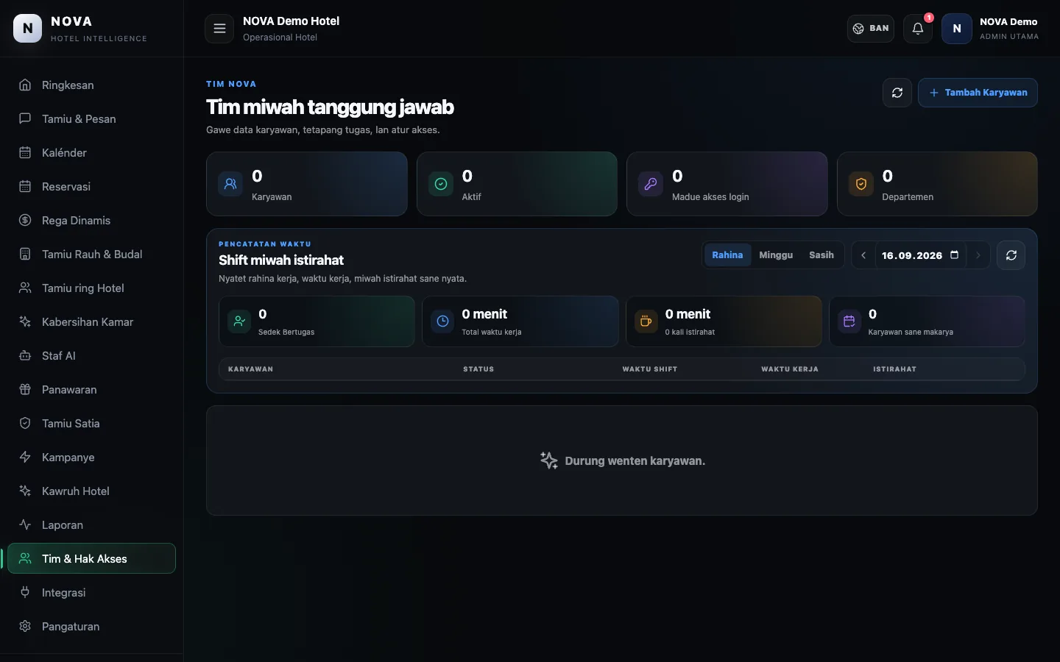
Task: Click the Kawruh Hotel sparkle icon
Action: click(x=25, y=491)
